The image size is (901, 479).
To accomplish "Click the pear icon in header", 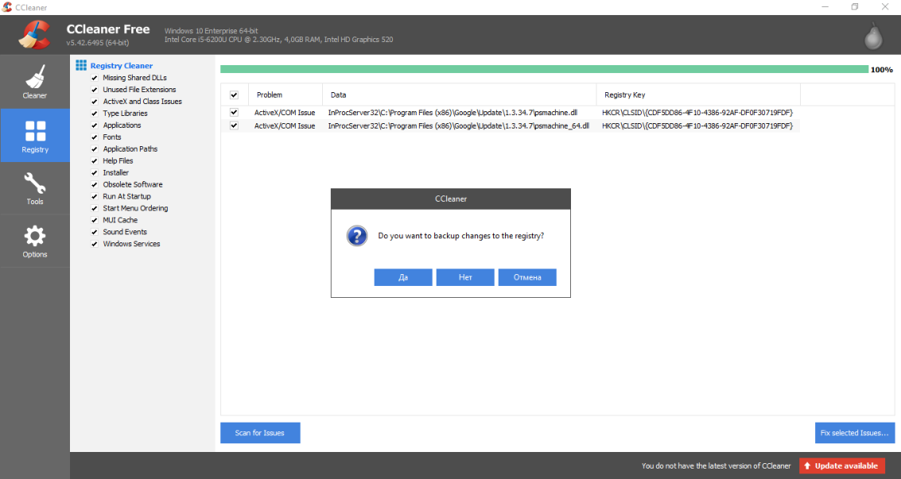I will coord(873,36).
